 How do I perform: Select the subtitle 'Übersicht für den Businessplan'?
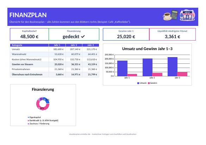(27, 22)
